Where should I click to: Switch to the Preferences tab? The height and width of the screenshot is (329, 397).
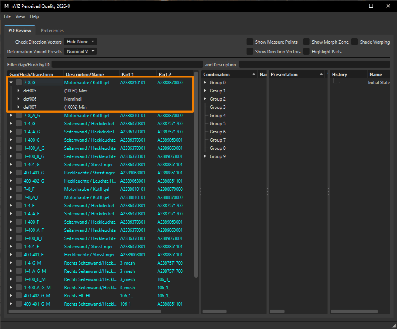52,31
